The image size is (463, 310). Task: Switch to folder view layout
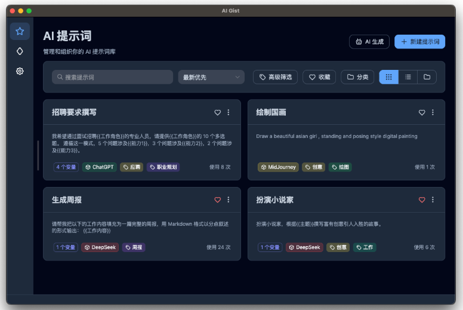click(x=427, y=77)
